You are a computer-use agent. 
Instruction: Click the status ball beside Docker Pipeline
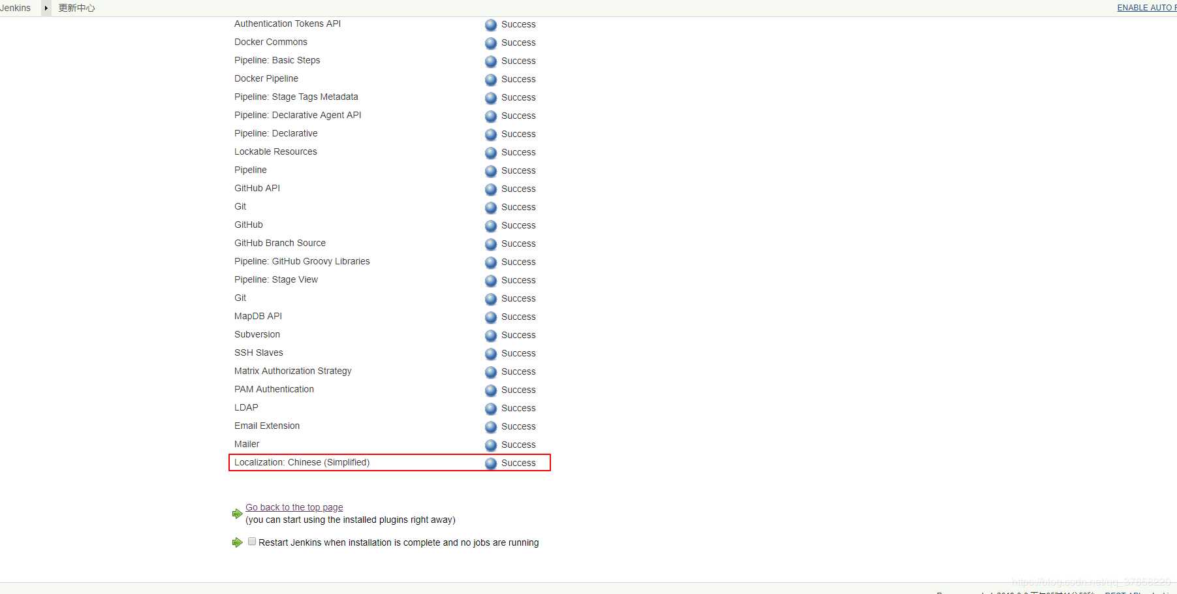point(491,80)
